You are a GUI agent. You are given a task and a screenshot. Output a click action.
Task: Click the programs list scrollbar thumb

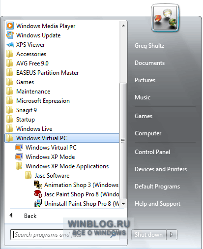tap(123, 141)
